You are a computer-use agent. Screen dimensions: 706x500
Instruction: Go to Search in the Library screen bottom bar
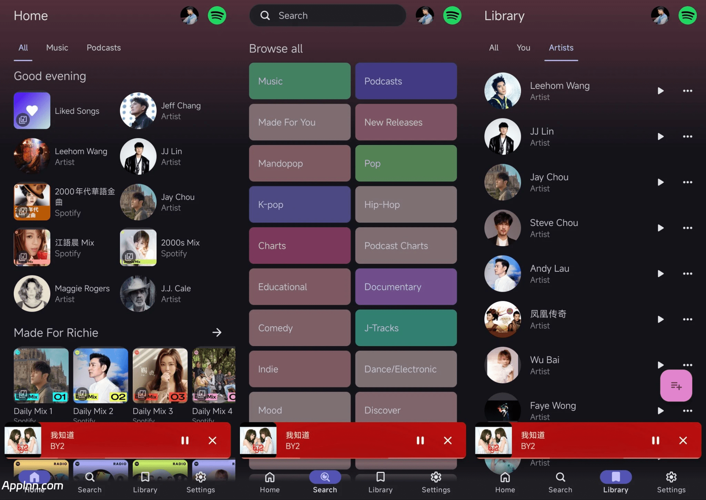pos(560,482)
